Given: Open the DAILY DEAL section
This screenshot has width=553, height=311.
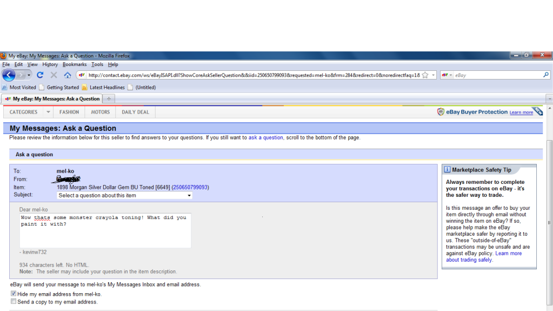Looking at the screenshot, I should point(136,112).
